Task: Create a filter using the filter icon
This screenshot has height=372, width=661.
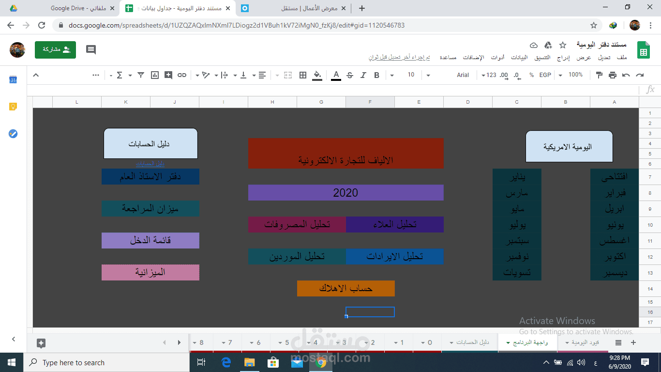Action: [x=140, y=75]
